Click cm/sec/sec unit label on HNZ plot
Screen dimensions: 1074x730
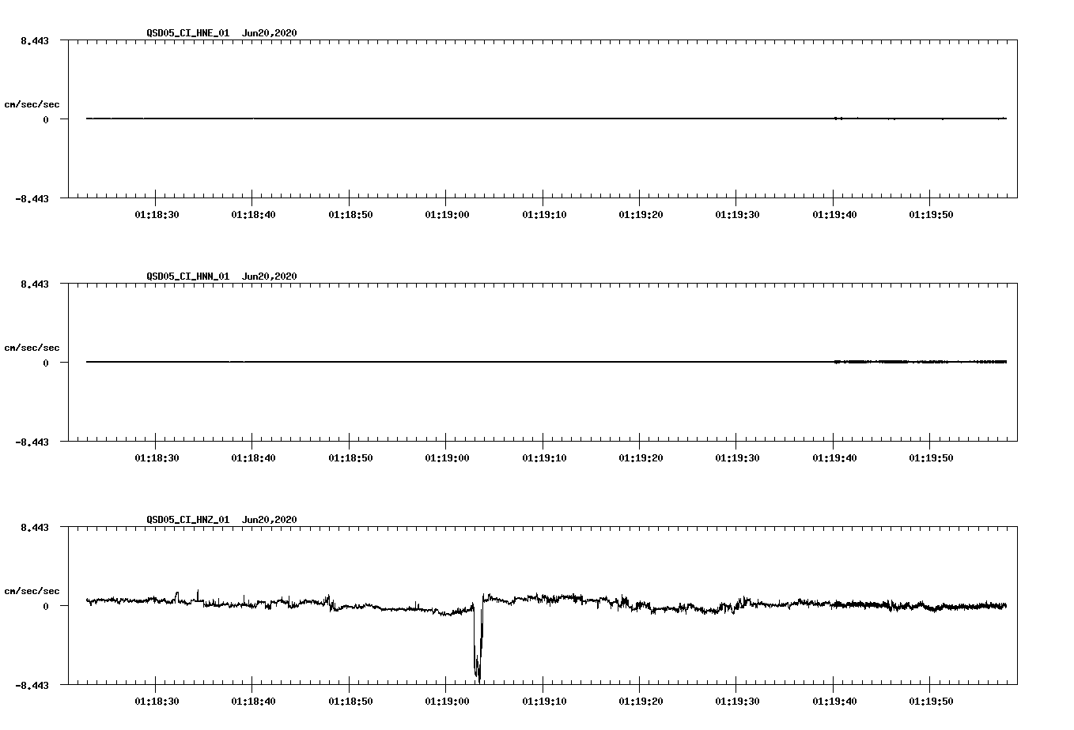(x=32, y=591)
